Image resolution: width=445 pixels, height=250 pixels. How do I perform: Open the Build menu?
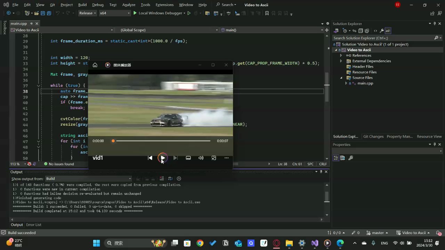[x=82, y=5]
